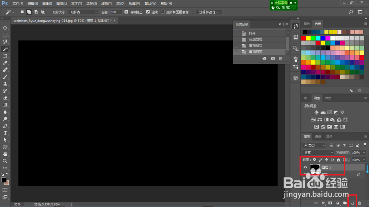
Task: Toggle lock all padlock icon
Action: click(338, 160)
